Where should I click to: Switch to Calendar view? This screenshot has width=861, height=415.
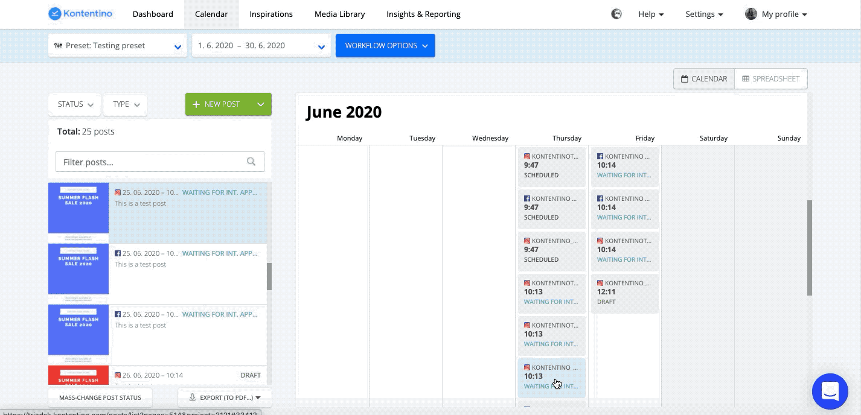(704, 78)
